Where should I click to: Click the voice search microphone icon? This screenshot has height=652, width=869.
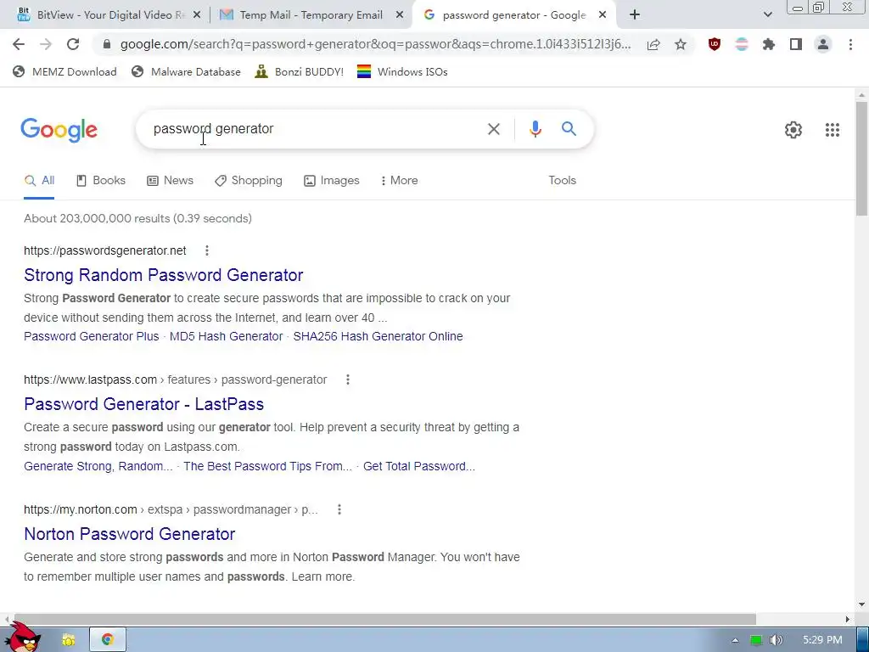pyautogui.click(x=535, y=129)
